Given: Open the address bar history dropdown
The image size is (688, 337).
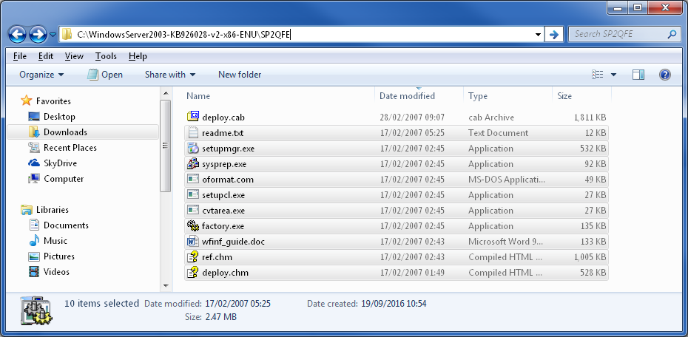Looking at the screenshot, I should pyautogui.click(x=538, y=34).
